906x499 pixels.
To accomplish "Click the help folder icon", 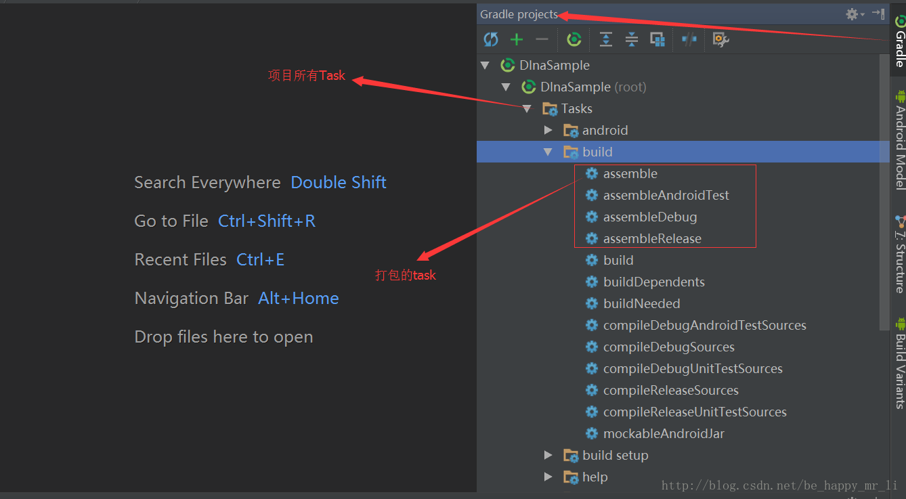I will pos(571,477).
